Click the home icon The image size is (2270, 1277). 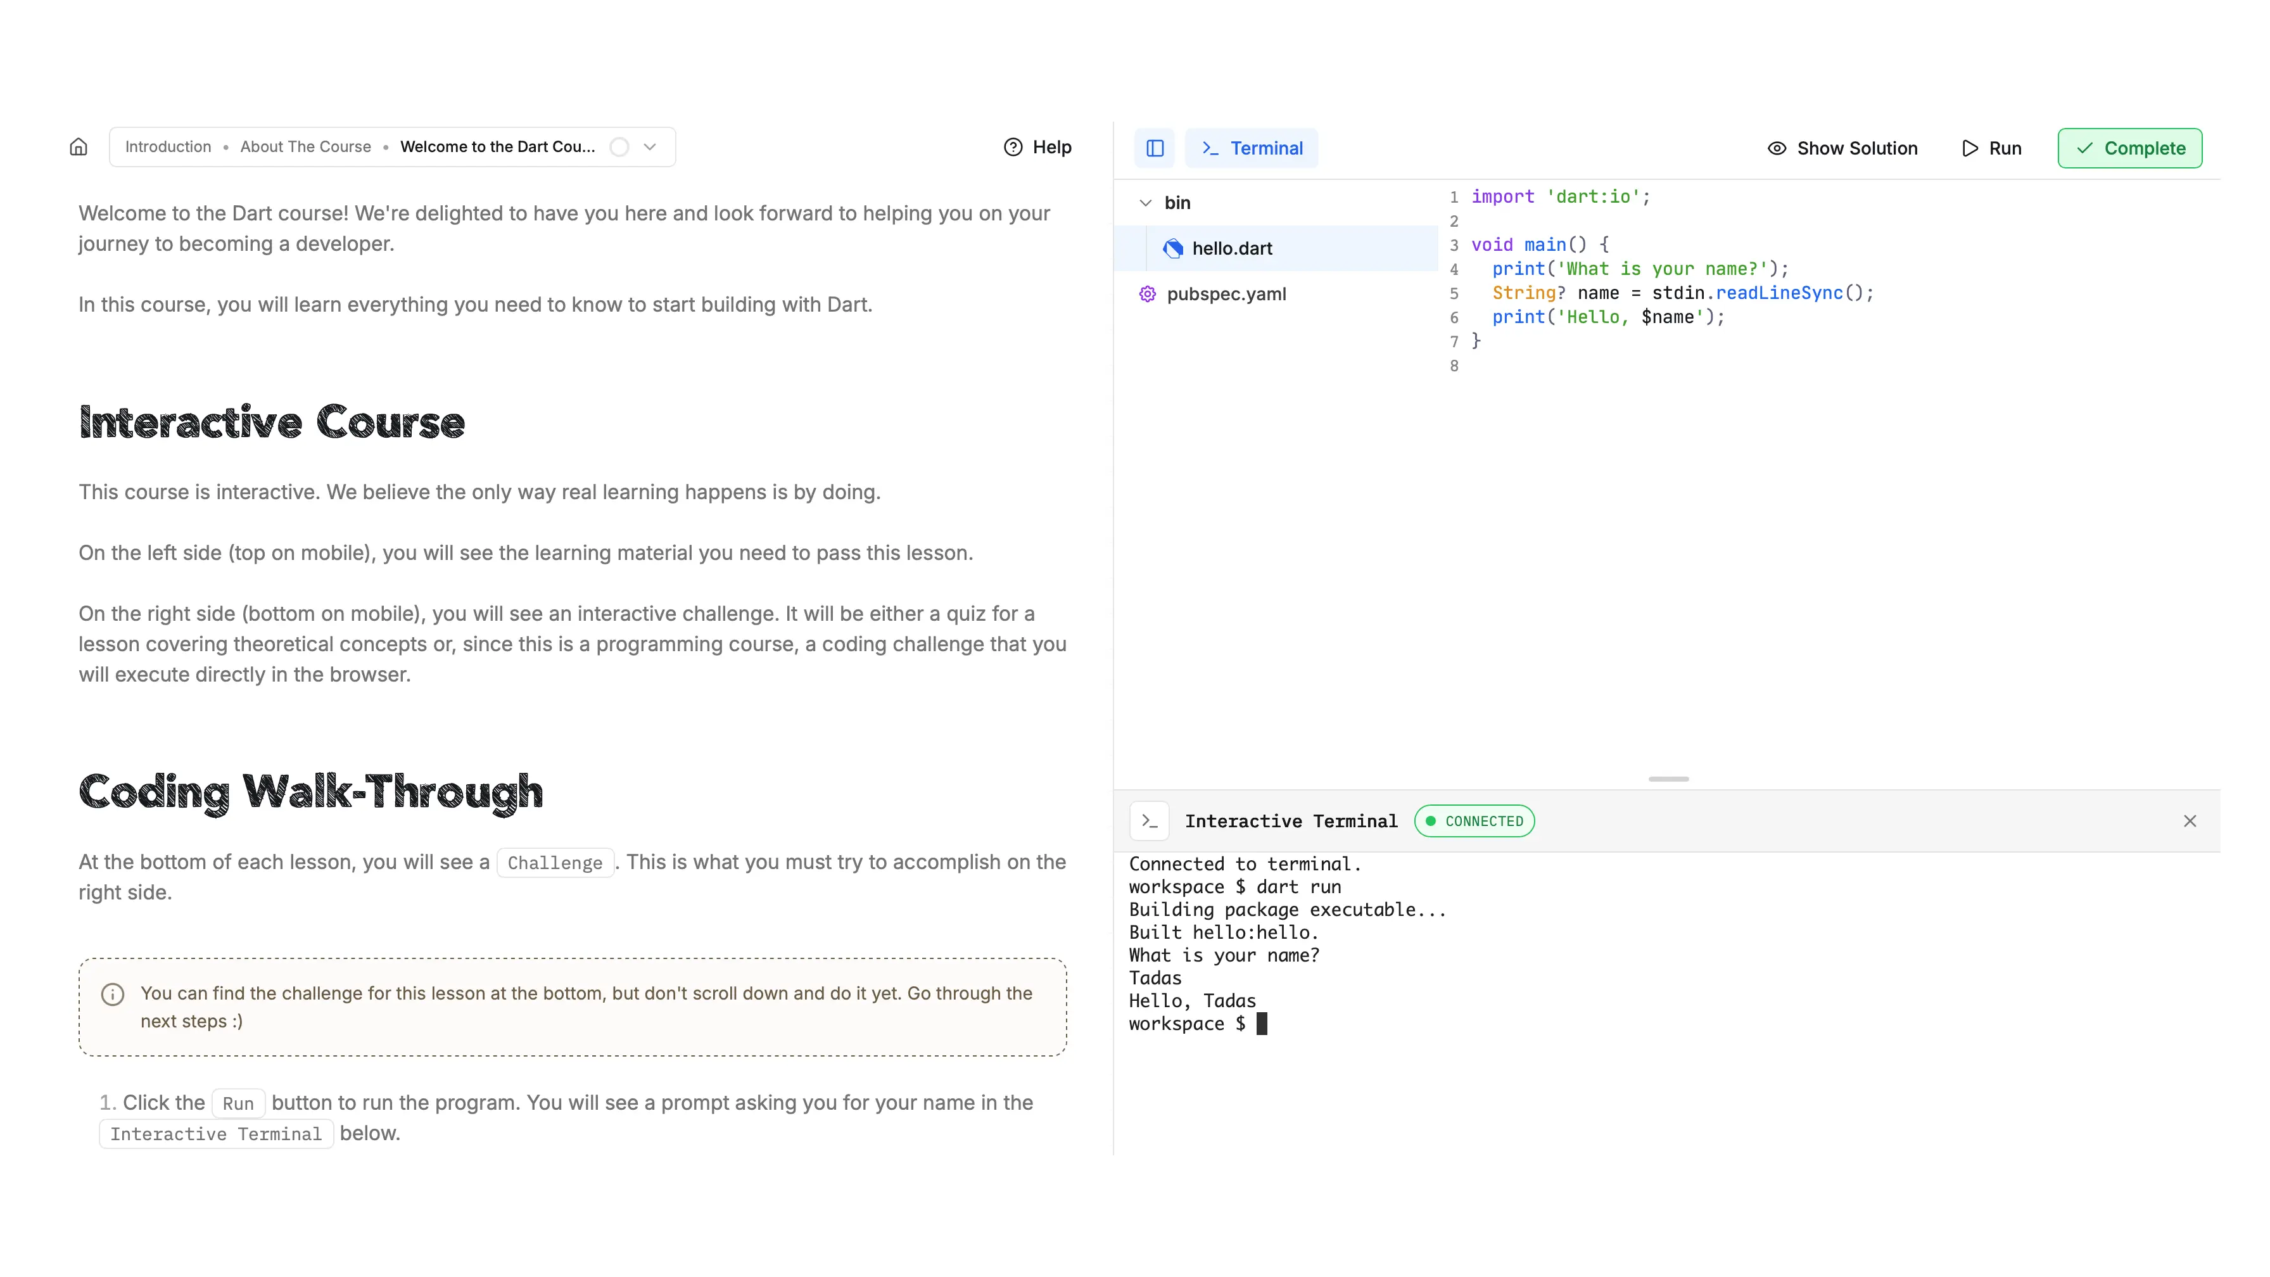pyautogui.click(x=79, y=147)
